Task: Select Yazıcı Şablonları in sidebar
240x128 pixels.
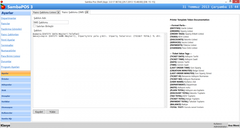Action: tap(10, 34)
